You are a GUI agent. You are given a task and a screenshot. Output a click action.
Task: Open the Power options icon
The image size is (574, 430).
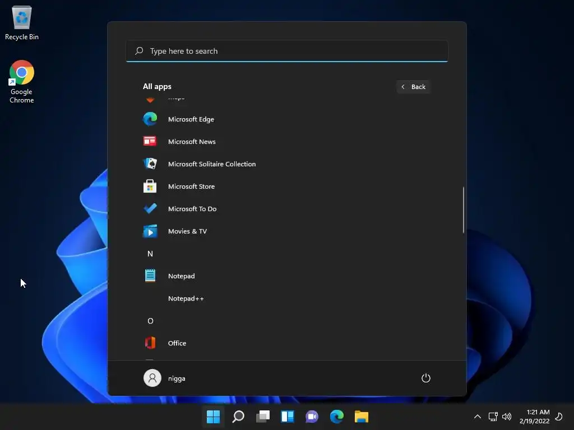[426, 378]
